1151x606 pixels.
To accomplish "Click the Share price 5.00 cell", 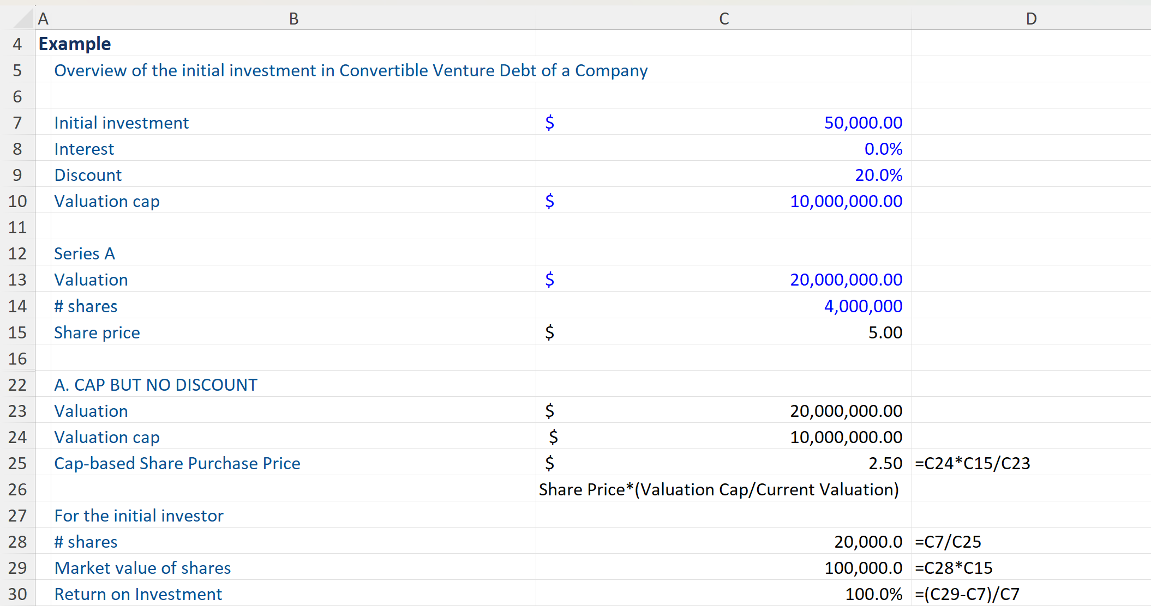I will coord(885,332).
